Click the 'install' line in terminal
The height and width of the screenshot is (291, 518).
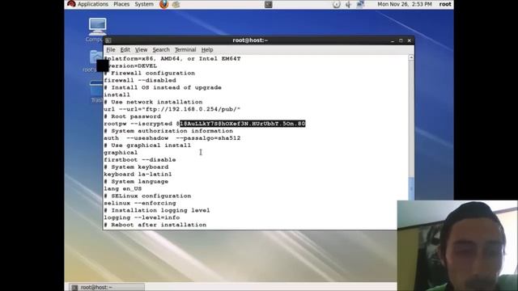(x=117, y=95)
